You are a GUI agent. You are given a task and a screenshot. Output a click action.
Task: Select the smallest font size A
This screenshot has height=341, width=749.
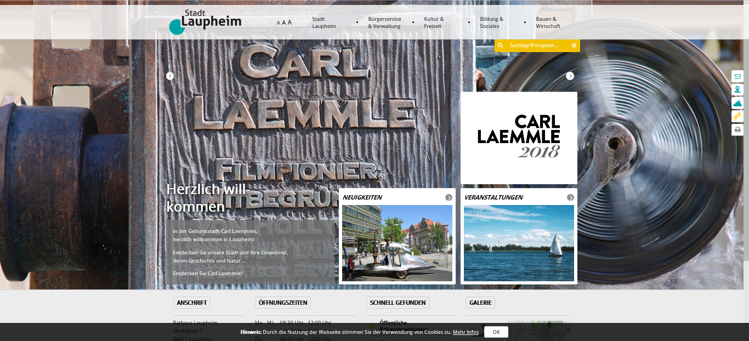click(279, 23)
